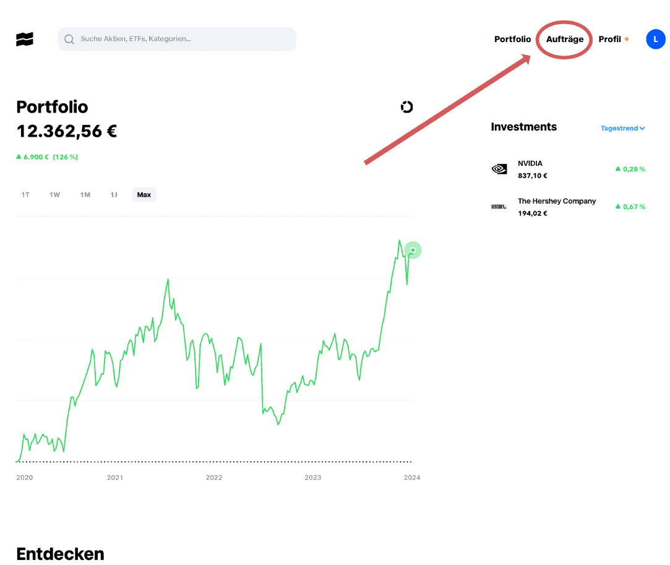Click the portfolio donut chart icon
The image size is (670, 565).
coord(406,107)
